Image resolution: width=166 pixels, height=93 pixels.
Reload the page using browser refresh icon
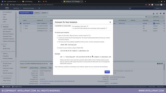[8, 5]
